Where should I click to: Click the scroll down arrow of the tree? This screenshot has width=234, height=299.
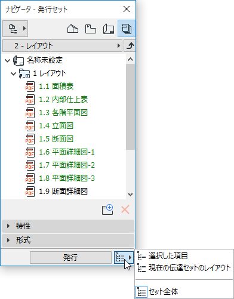tap(131, 195)
